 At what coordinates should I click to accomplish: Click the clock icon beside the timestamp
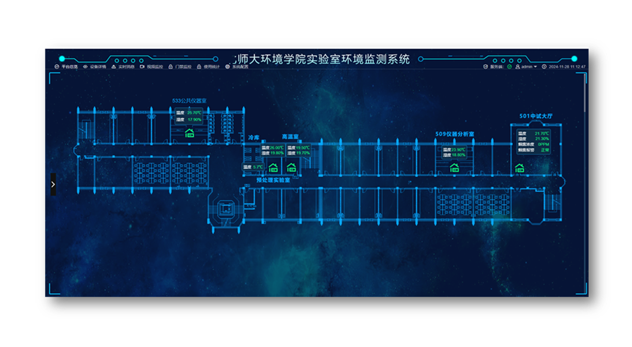[544, 67]
